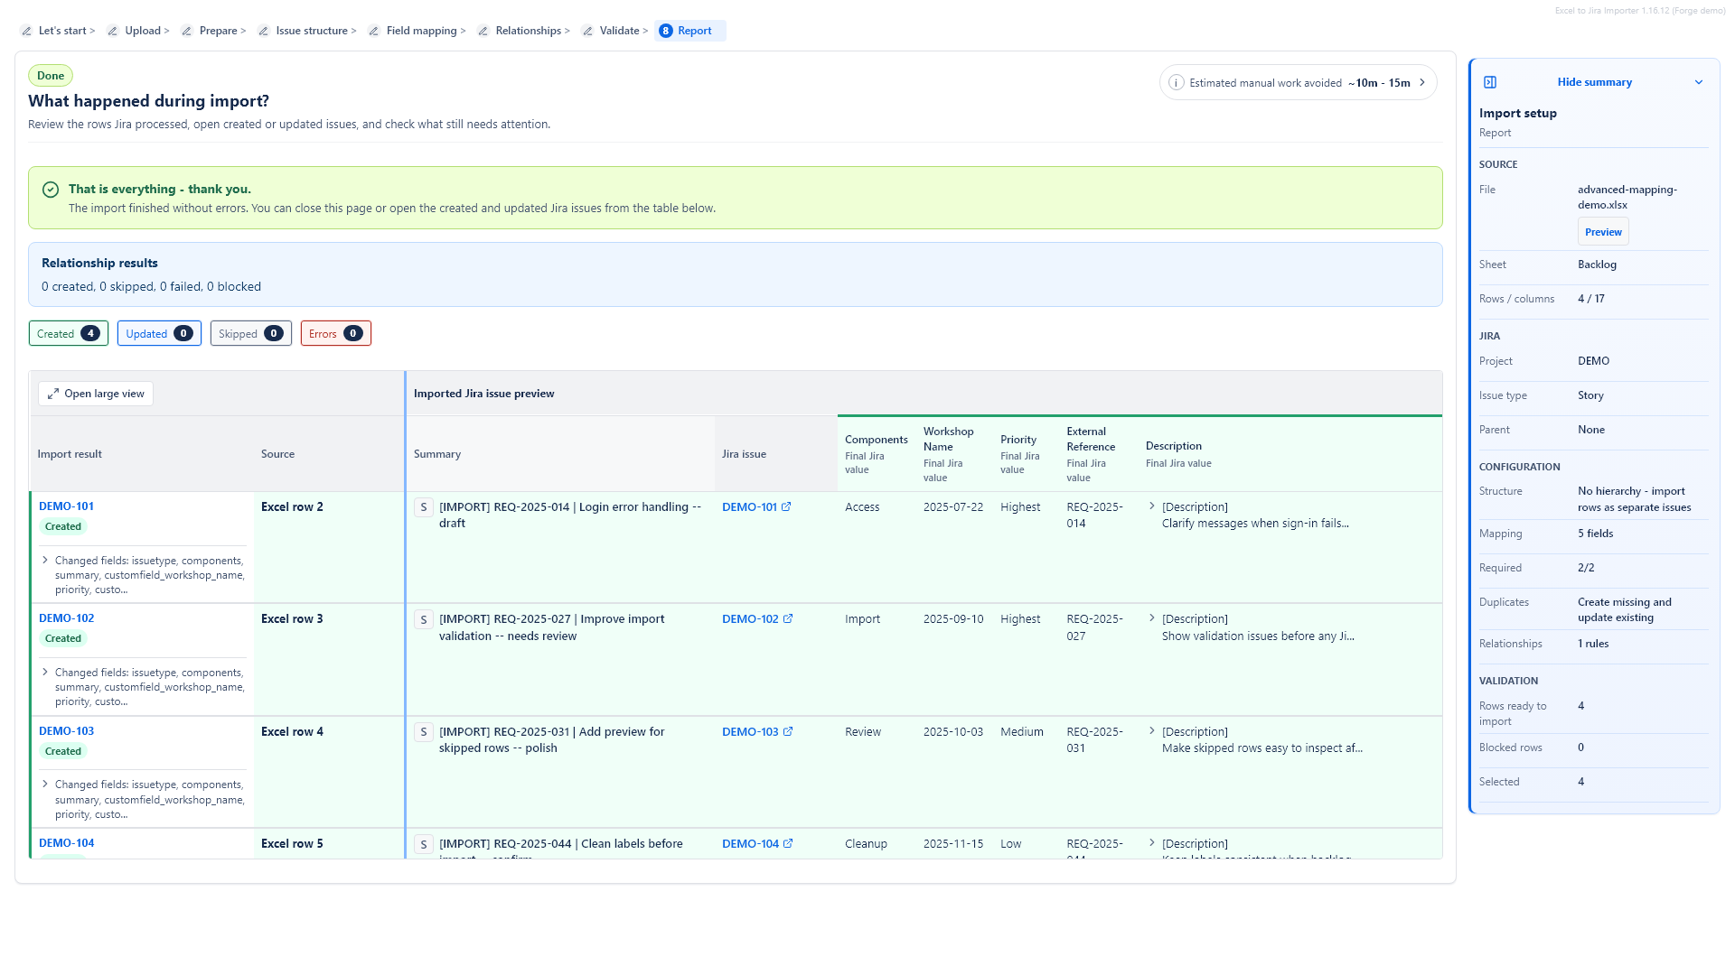This screenshot has width=1735, height=975.
Task: Click the Story type icon for REQ-2025-014 summary
Action: tap(424, 507)
